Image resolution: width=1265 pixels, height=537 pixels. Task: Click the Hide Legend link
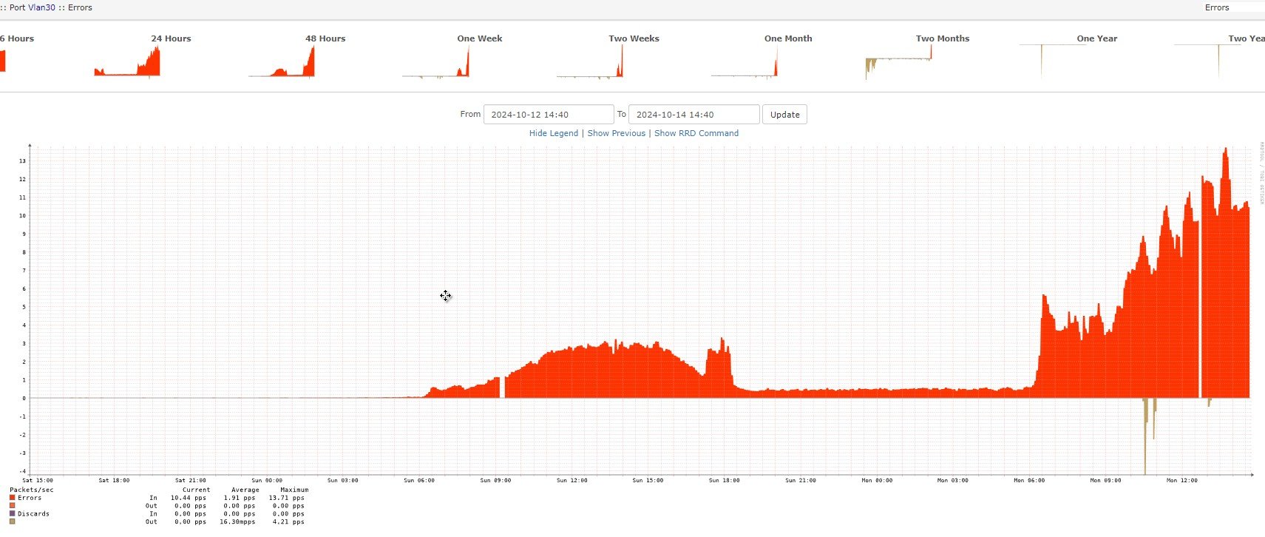click(x=554, y=133)
